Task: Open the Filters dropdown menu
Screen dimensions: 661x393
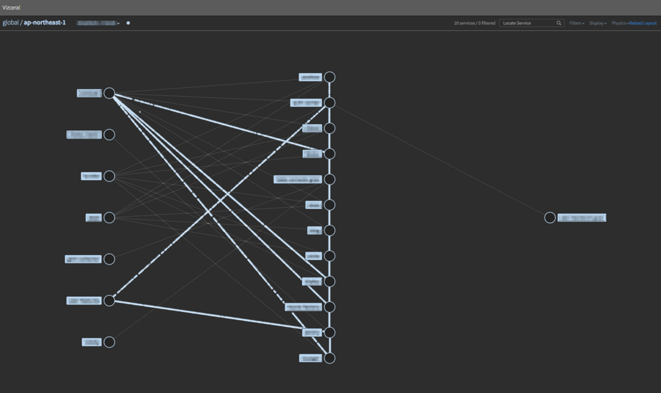Action: point(576,23)
